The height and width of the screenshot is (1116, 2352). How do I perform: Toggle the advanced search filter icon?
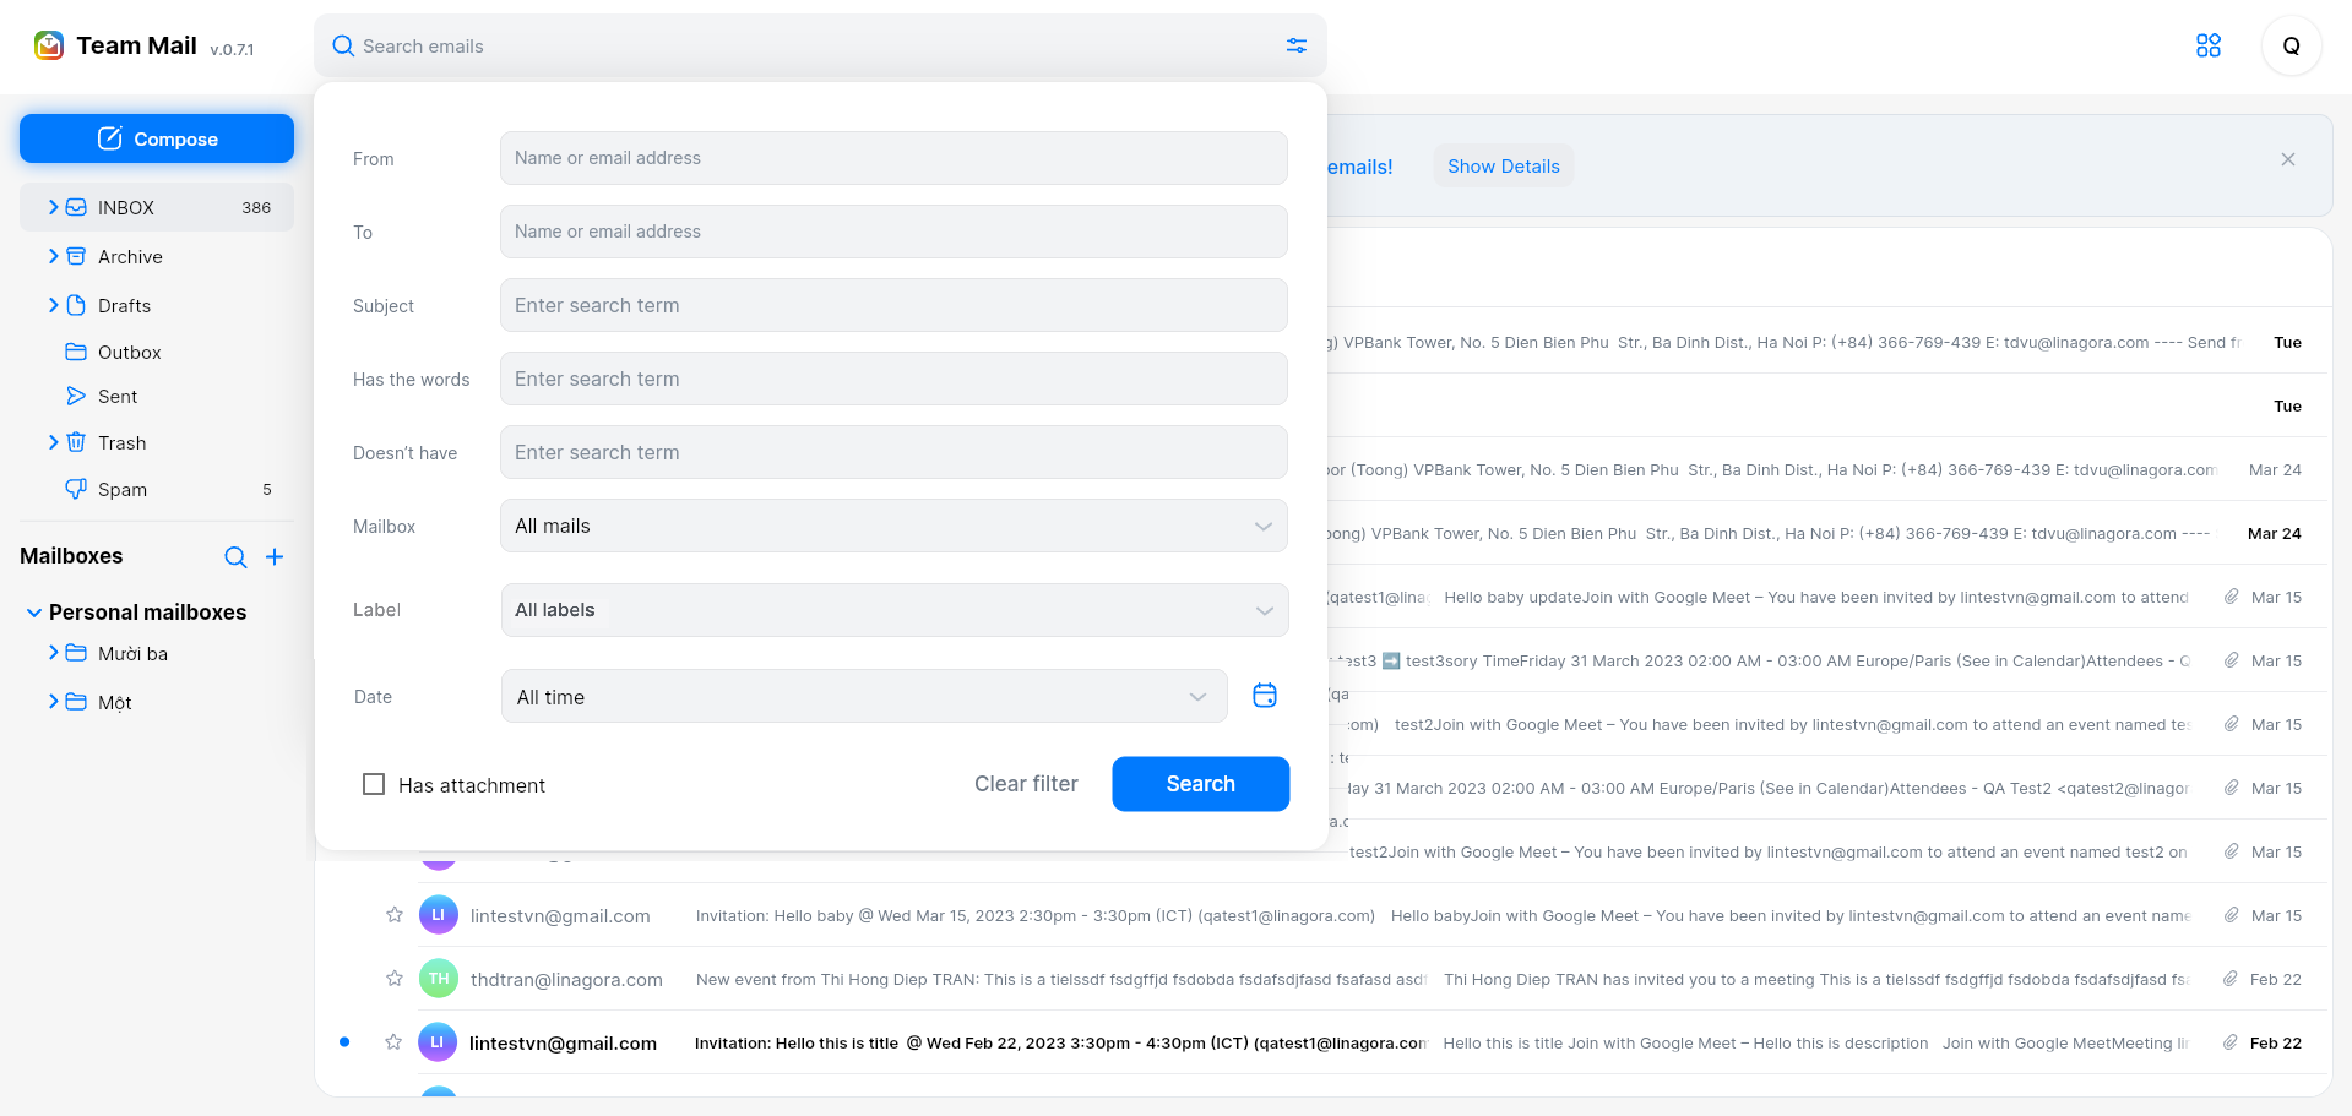pyautogui.click(x=1295, y=45)
